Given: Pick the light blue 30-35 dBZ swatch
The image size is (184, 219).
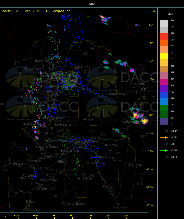Looking at the screenshot, I should coord(164,101).
